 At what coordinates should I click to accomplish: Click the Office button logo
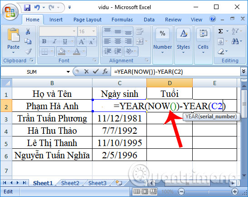point(10,12)
